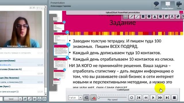The image size is (184, 103).
Task: Jump to the first slide
Action: (x=139, y=98)
